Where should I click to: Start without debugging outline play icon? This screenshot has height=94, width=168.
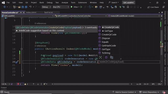(x=81, y=7)
